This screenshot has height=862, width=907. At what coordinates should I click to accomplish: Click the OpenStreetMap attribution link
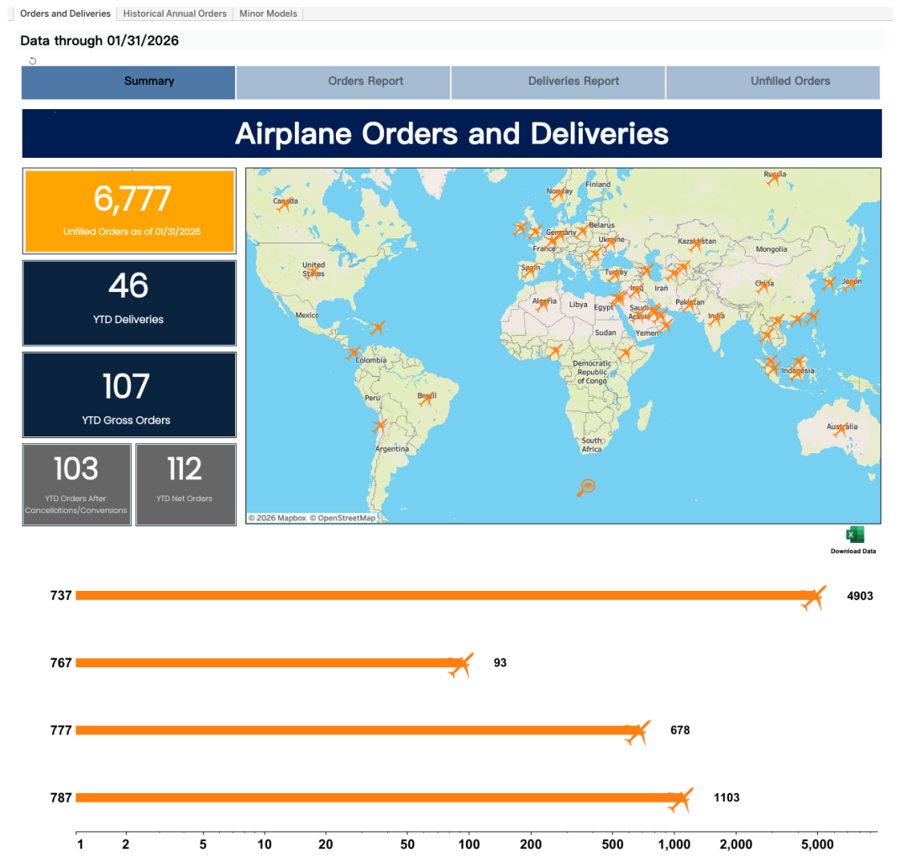click(343, 518)
